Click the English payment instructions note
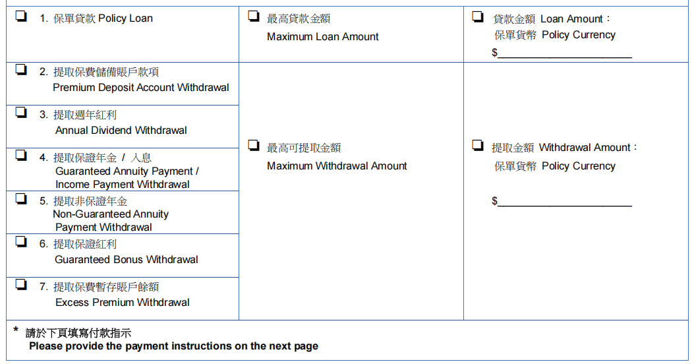This screenshot has width=694, height=364. 173,346
